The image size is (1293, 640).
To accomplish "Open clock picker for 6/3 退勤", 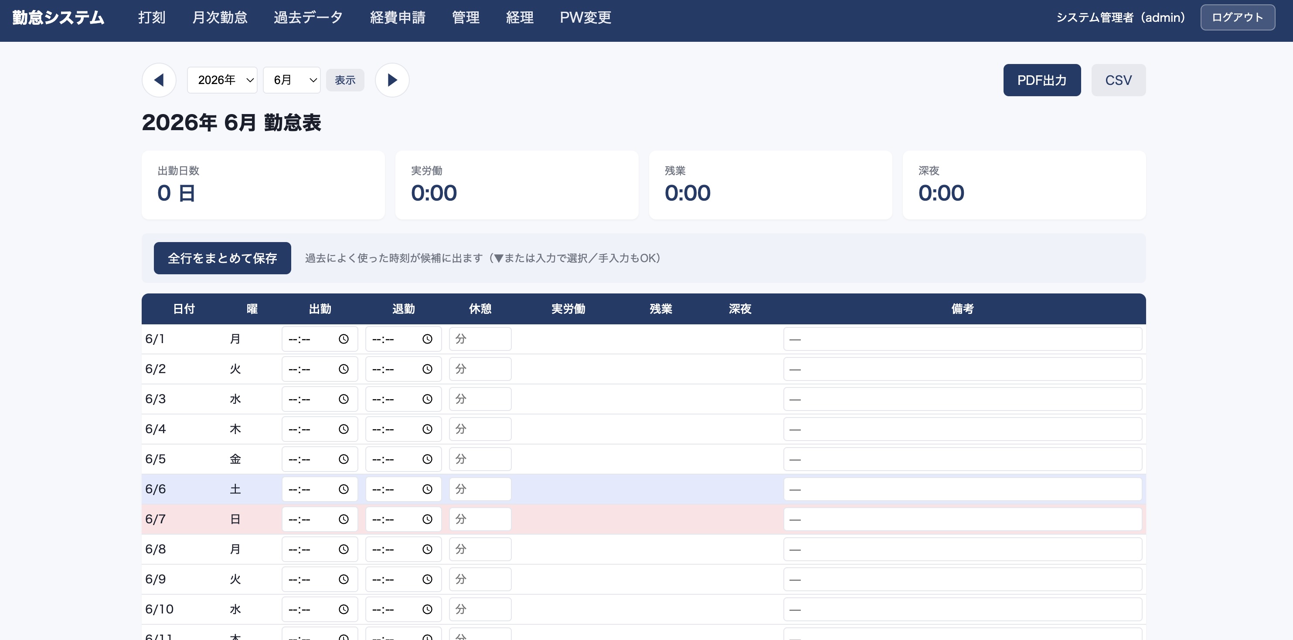I will pos(427,399).
